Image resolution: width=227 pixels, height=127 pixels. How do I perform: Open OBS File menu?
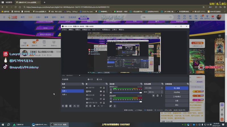(x=64, y=30)
